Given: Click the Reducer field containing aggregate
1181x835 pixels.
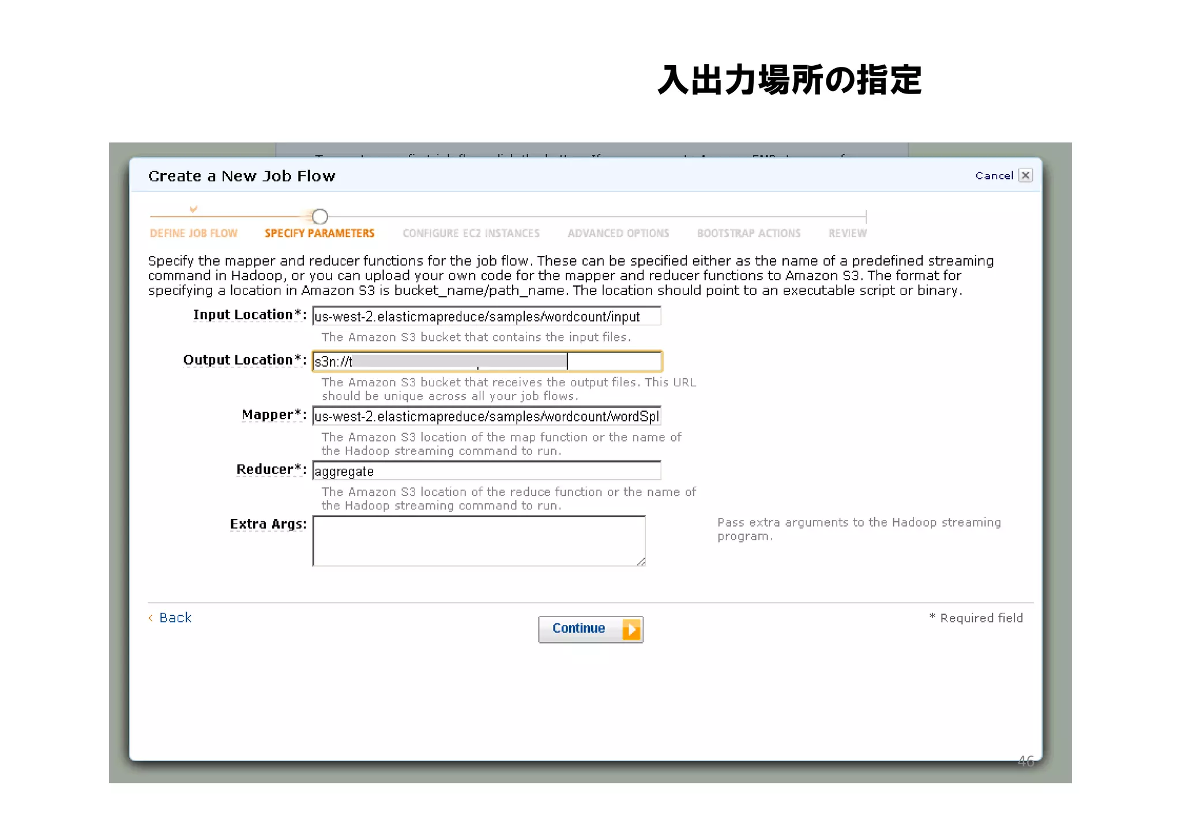Looking at the screenshot, I should click(x=486, y=471).
